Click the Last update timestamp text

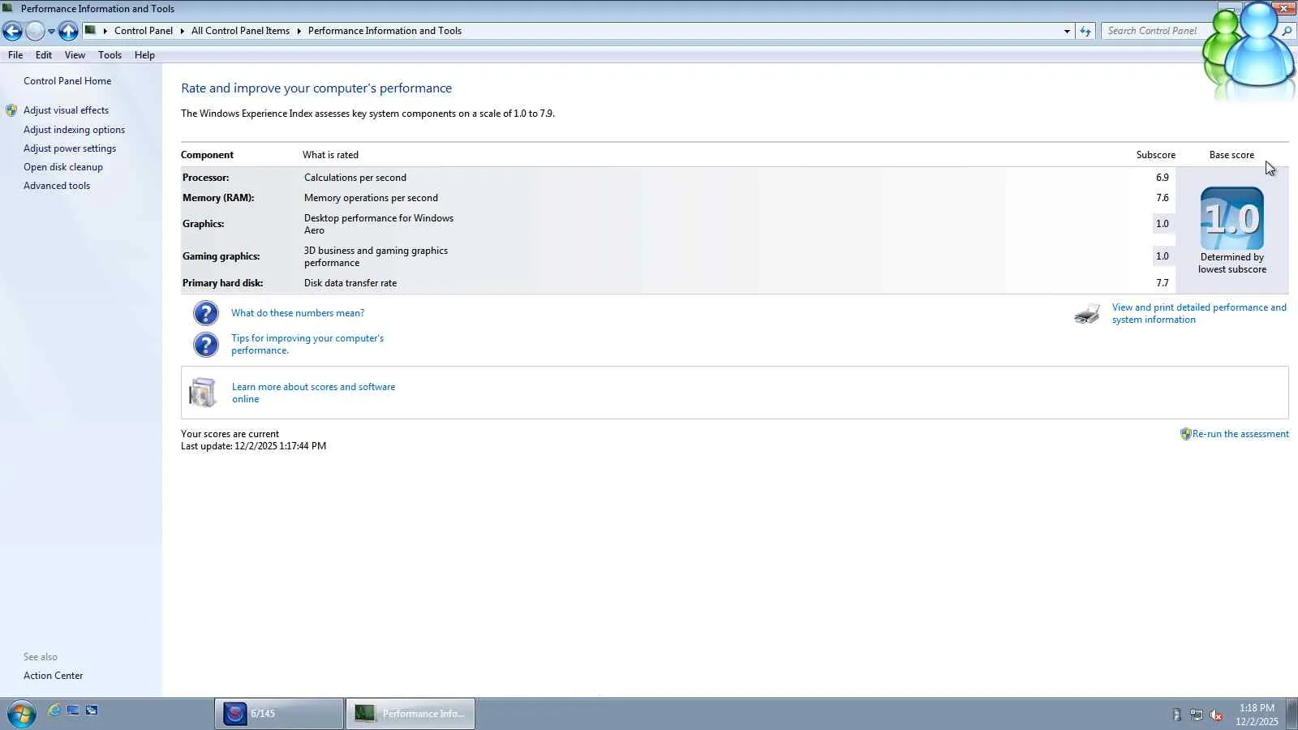click(253, 446)
